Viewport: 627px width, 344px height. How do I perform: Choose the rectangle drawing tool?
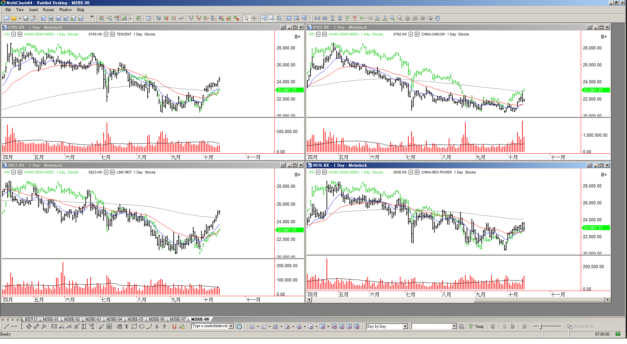tap(134, 326)
